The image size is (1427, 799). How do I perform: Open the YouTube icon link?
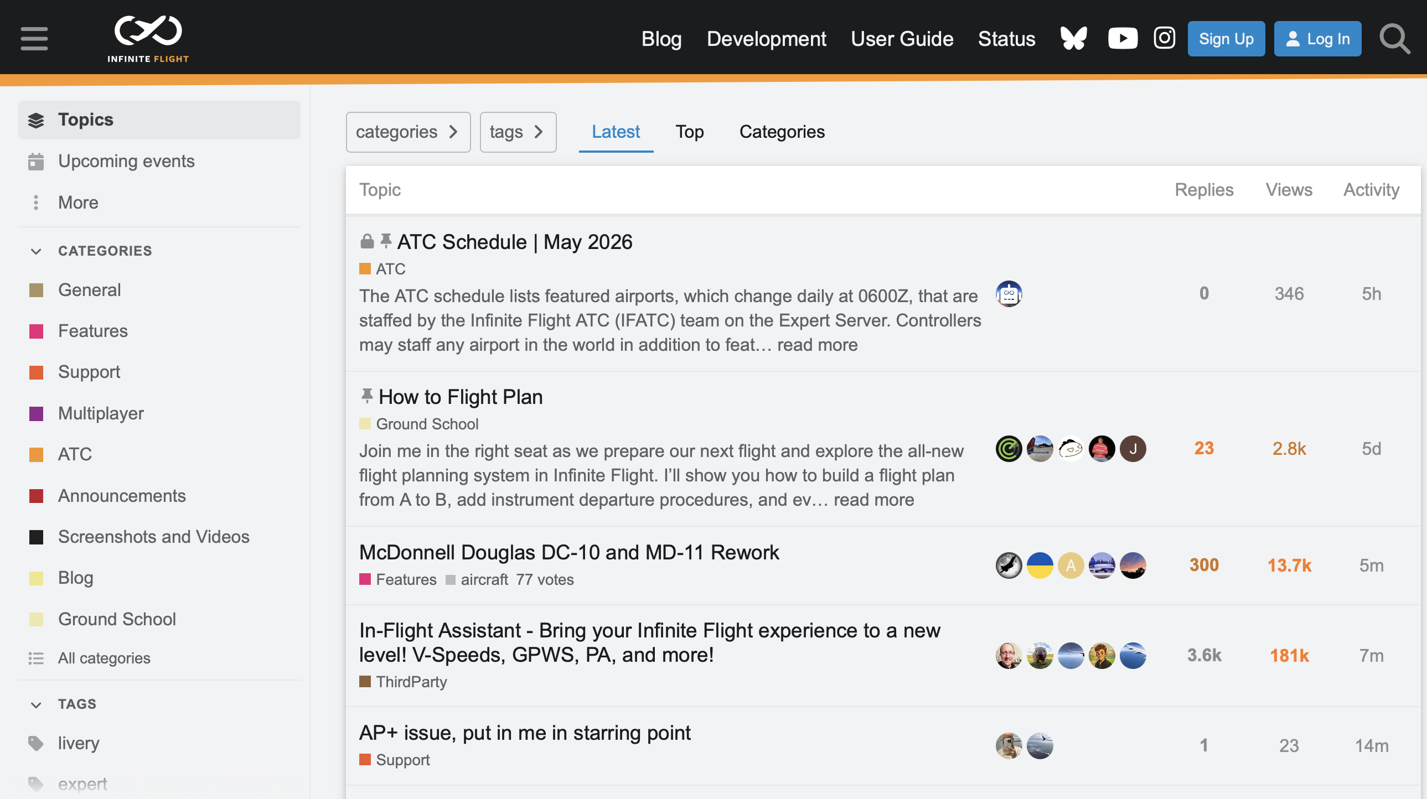click(1123, 38)
